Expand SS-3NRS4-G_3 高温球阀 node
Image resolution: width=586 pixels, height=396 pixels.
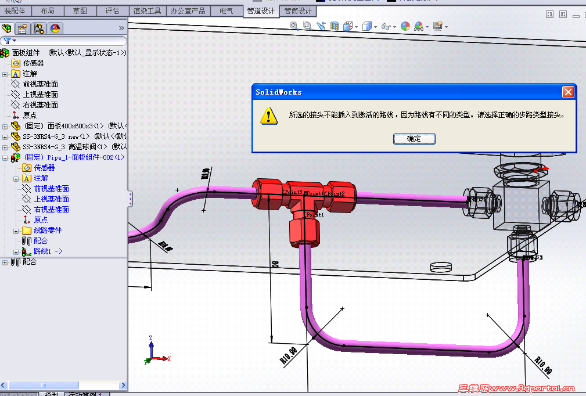(5, 147)
